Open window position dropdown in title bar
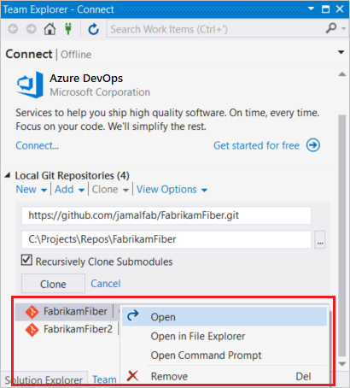Image resolution: width=350 pixels, height=388 pixels. tap(312, 9)
